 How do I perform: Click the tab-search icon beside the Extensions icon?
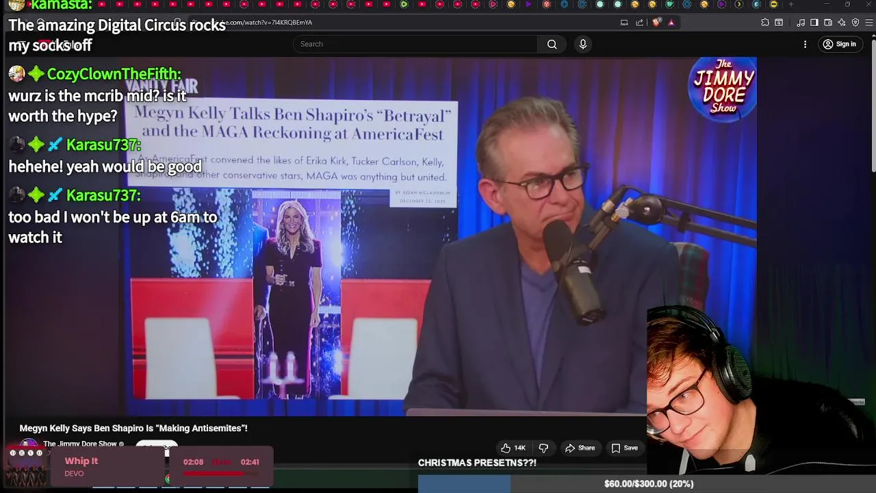click(x=779, y=23)
